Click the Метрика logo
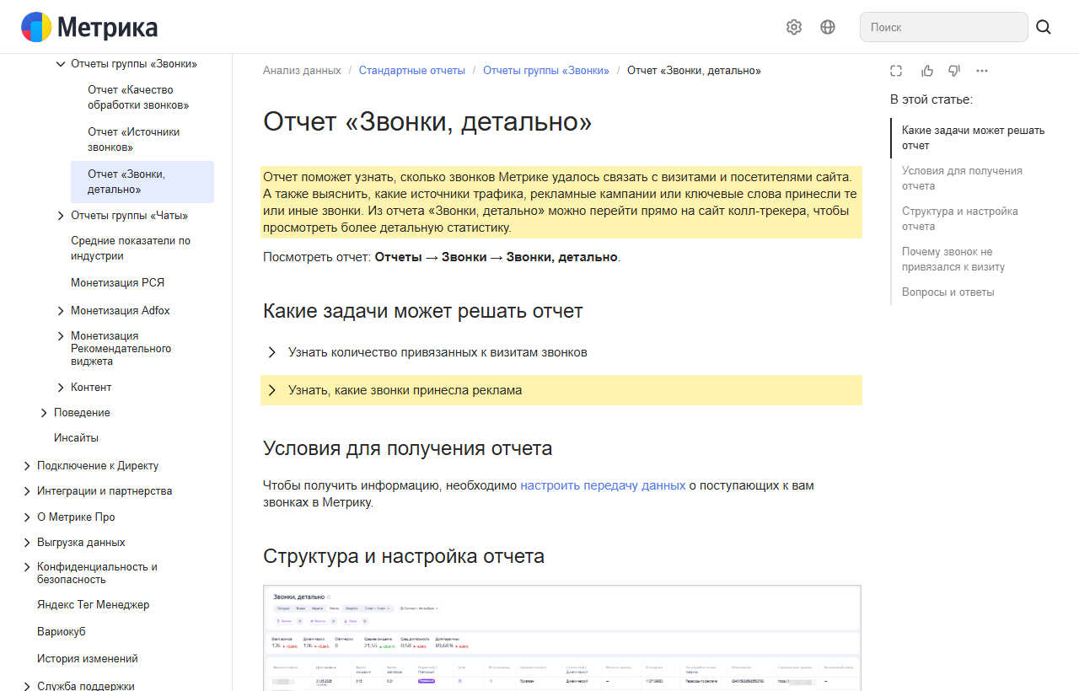 point(89,27)
